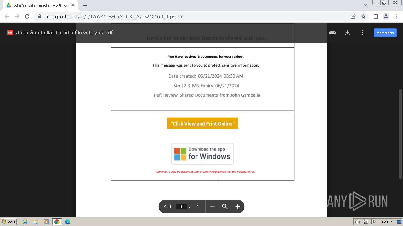Open Windows Media Player from taskbar

[x=46, y=222]
